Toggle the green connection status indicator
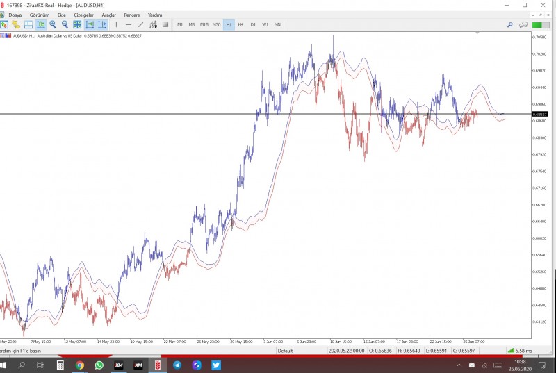The image size is (556, 373). point(540,25)
